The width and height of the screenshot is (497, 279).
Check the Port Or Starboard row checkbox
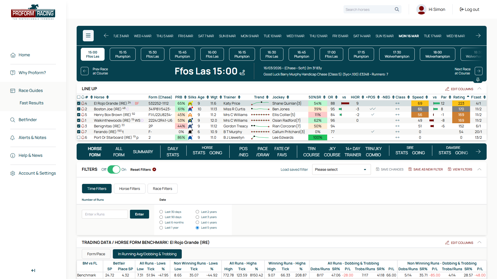79,137
